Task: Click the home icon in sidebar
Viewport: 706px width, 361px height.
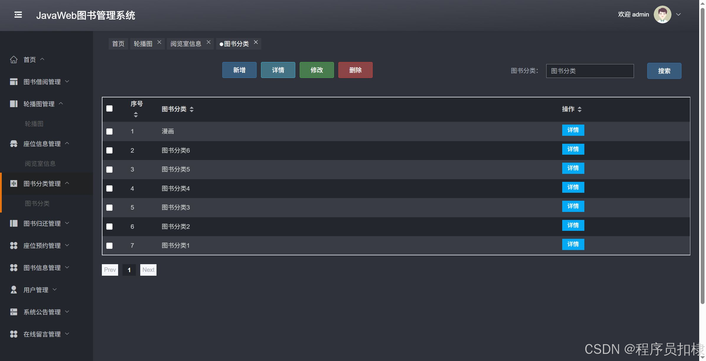Action: point(14,60)
